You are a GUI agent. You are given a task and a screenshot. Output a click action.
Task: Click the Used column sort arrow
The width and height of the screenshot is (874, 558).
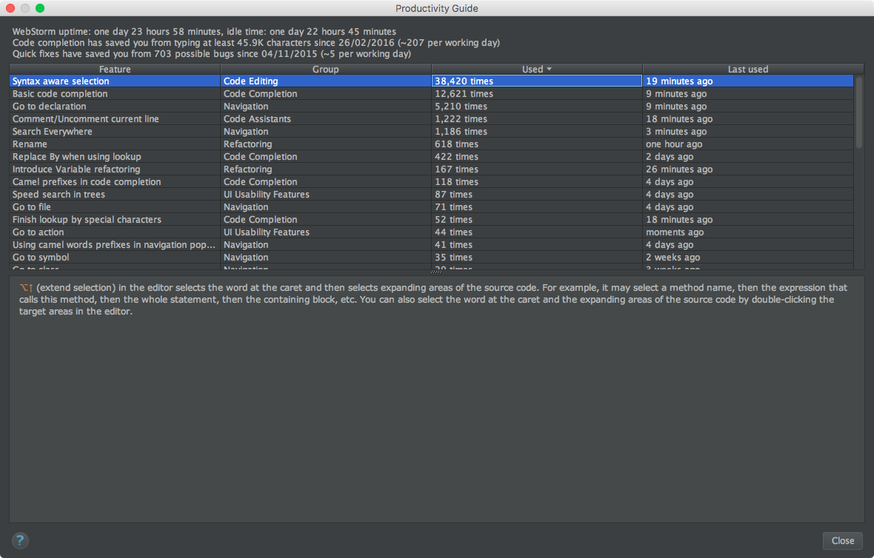coord(549,69)
